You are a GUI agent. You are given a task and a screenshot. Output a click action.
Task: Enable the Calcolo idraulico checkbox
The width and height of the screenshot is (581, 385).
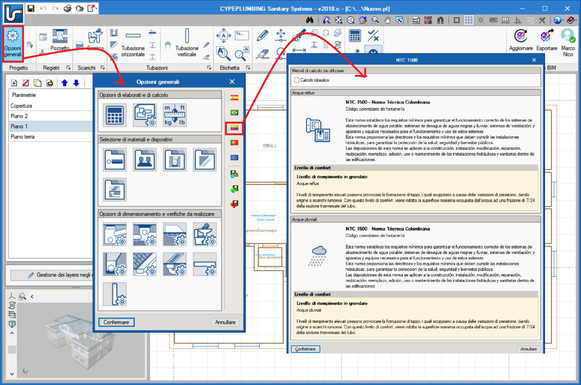pyautogui.click(x=297, y=80)
